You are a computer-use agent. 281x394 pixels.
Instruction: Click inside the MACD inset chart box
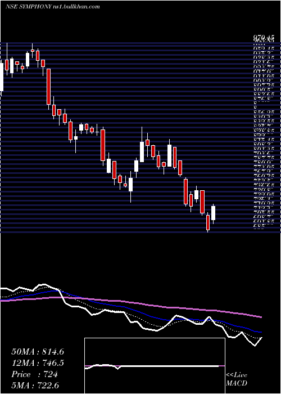[x=155, y=366]
